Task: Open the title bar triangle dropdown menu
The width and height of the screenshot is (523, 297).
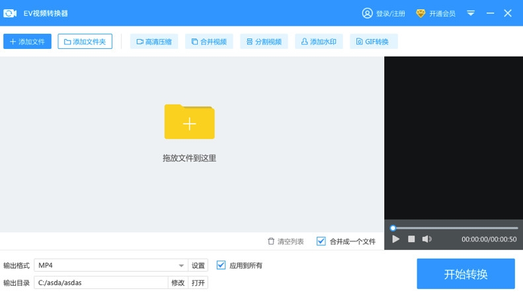Action: (471, 13)
